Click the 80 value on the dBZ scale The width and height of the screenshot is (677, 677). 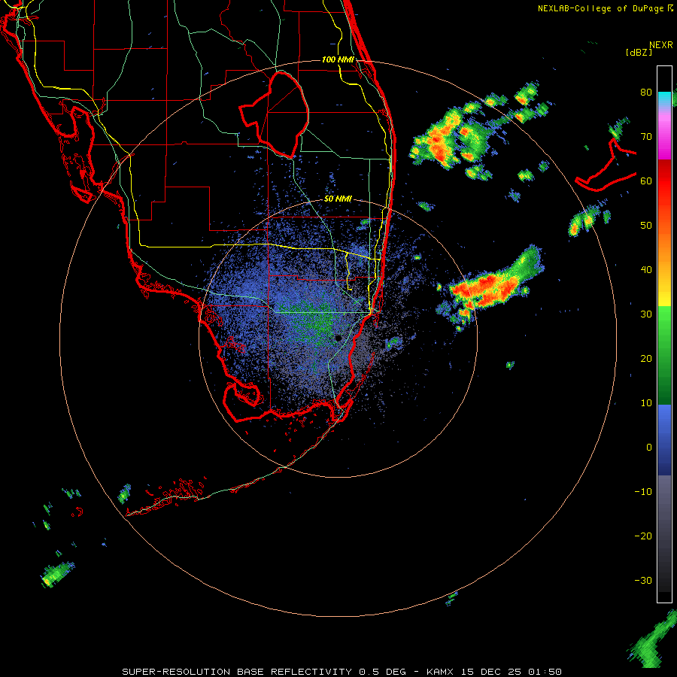click(646, 92)
